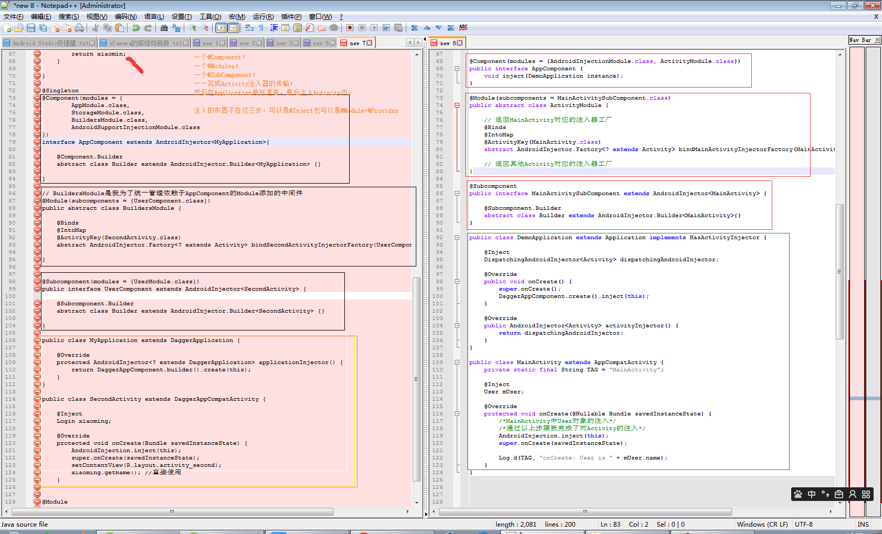Image resolution: width=882 pixels, height=534 pixels.
Task: Click the Print toolbar icon
Action: [79, 28]
